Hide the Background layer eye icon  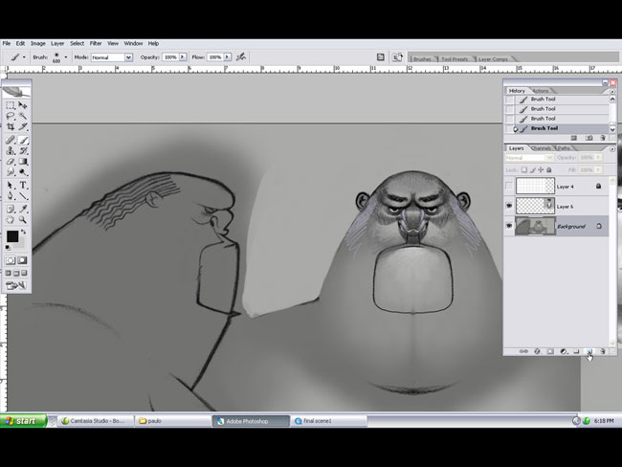point(510,226)
